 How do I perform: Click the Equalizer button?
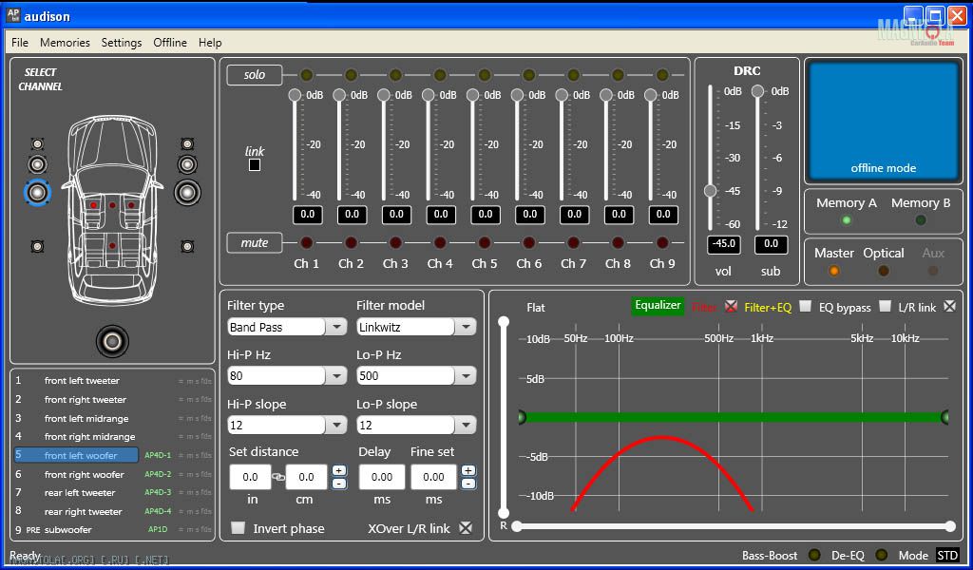tap(658, 306)
